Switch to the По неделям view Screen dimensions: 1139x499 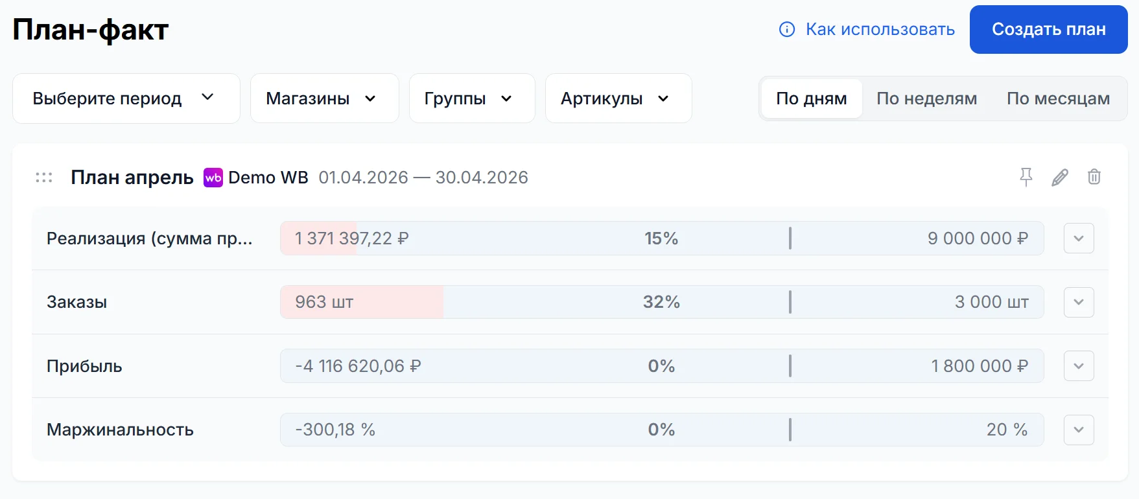point(927,99)
